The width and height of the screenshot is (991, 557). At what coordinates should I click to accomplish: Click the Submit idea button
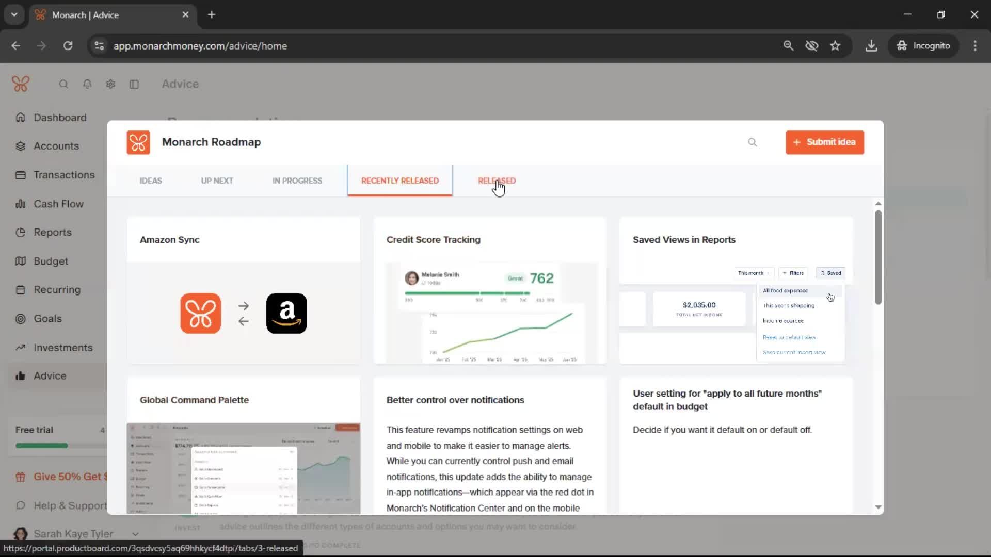(824, 142)
